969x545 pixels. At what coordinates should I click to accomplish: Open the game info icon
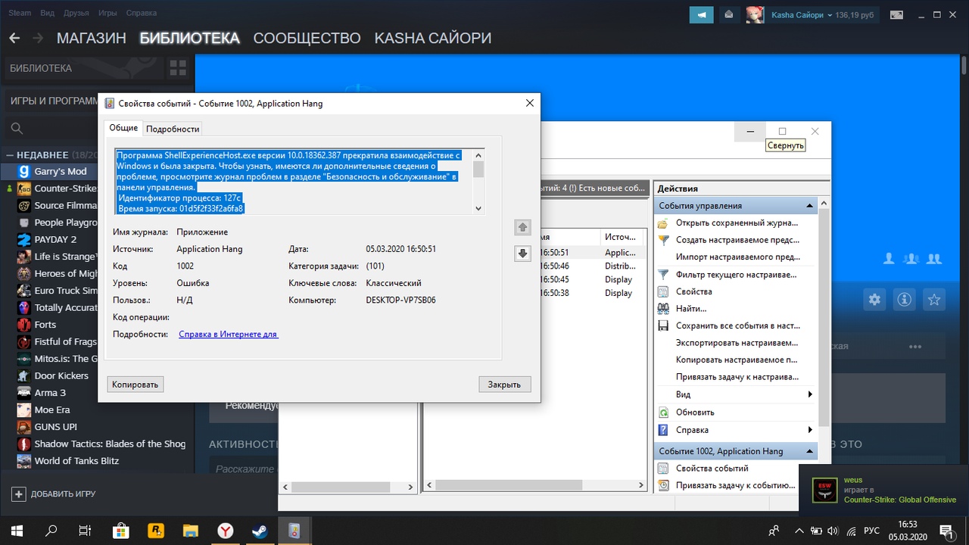(x=904, y=300)
